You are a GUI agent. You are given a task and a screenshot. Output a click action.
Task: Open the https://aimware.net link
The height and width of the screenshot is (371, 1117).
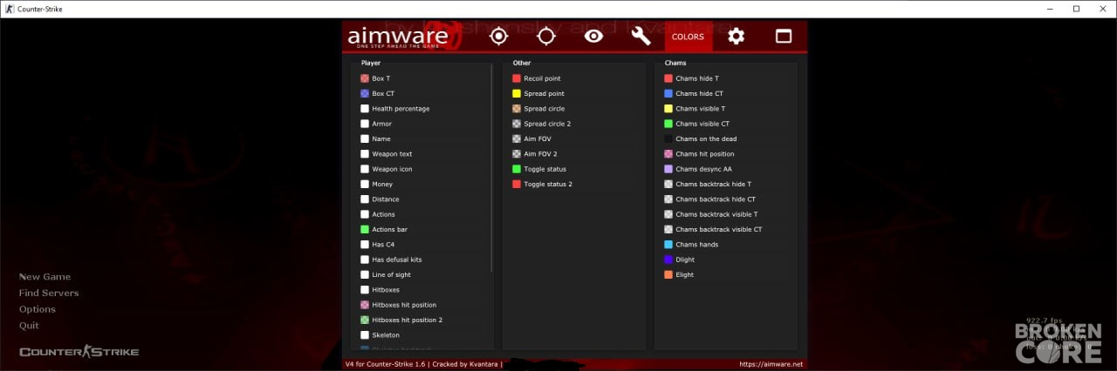coord(771,364)
